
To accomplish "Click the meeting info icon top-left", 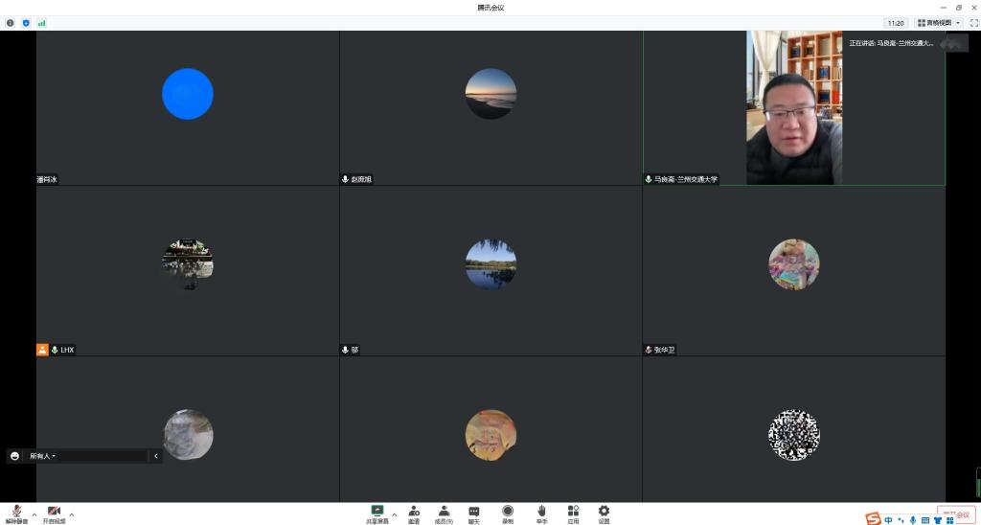I will (x=11, y=22).
